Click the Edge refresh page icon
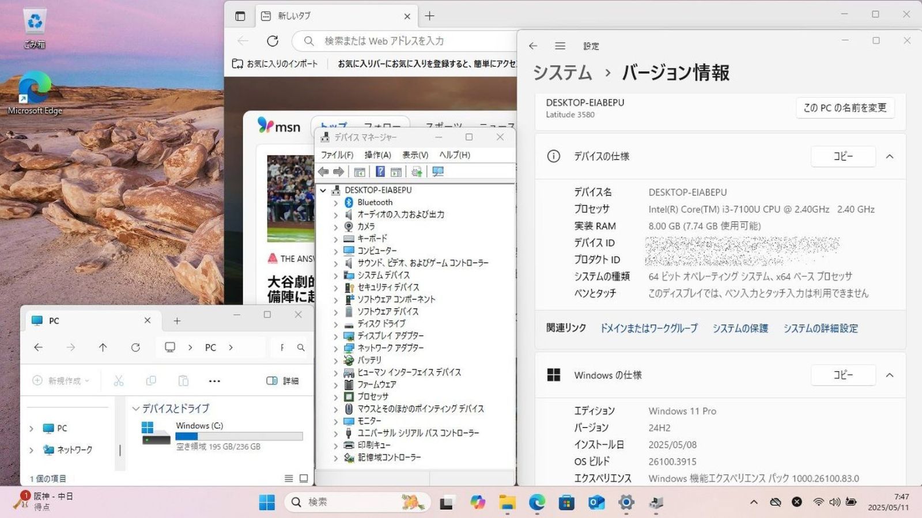This screenshot has width=922, height=518. 273,41
